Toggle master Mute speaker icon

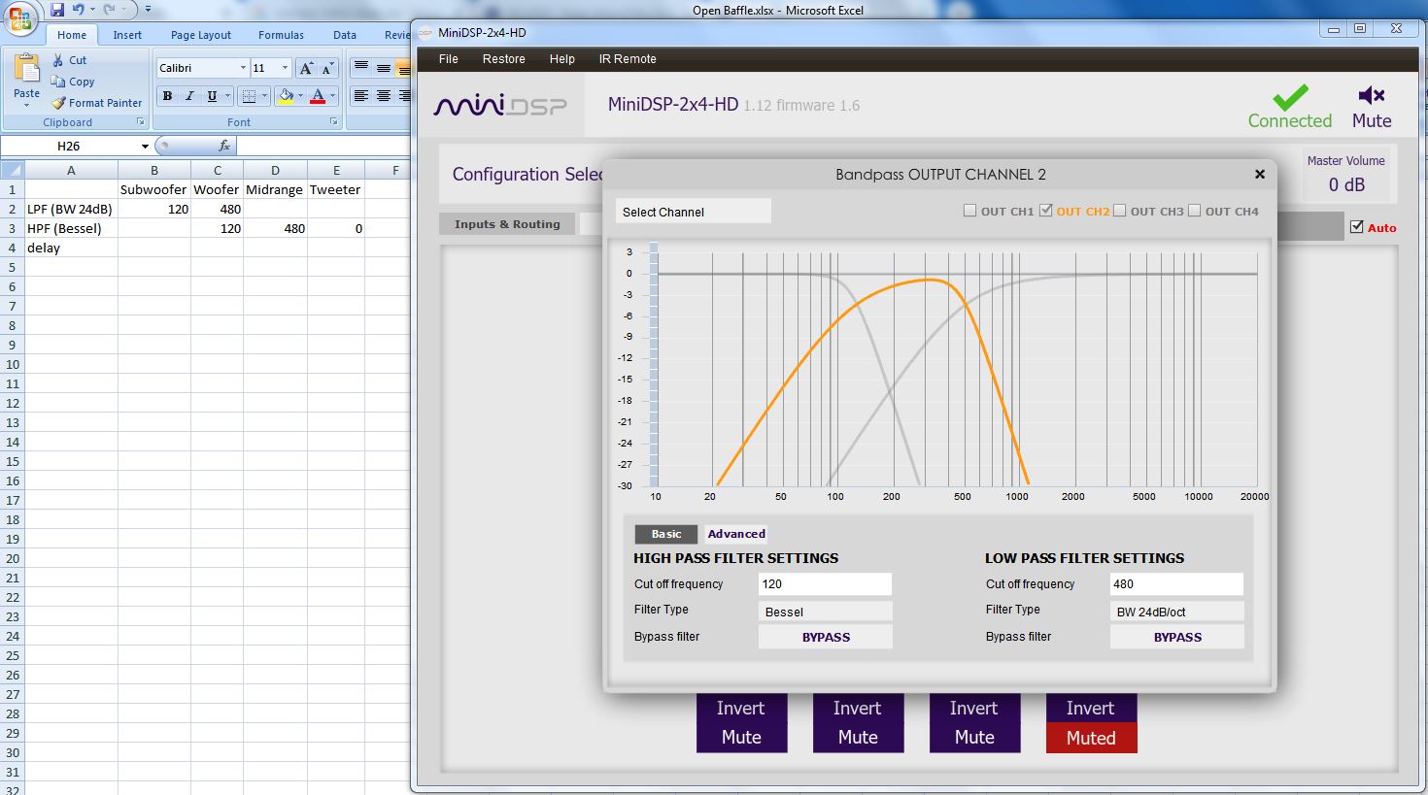[1372, 95]
